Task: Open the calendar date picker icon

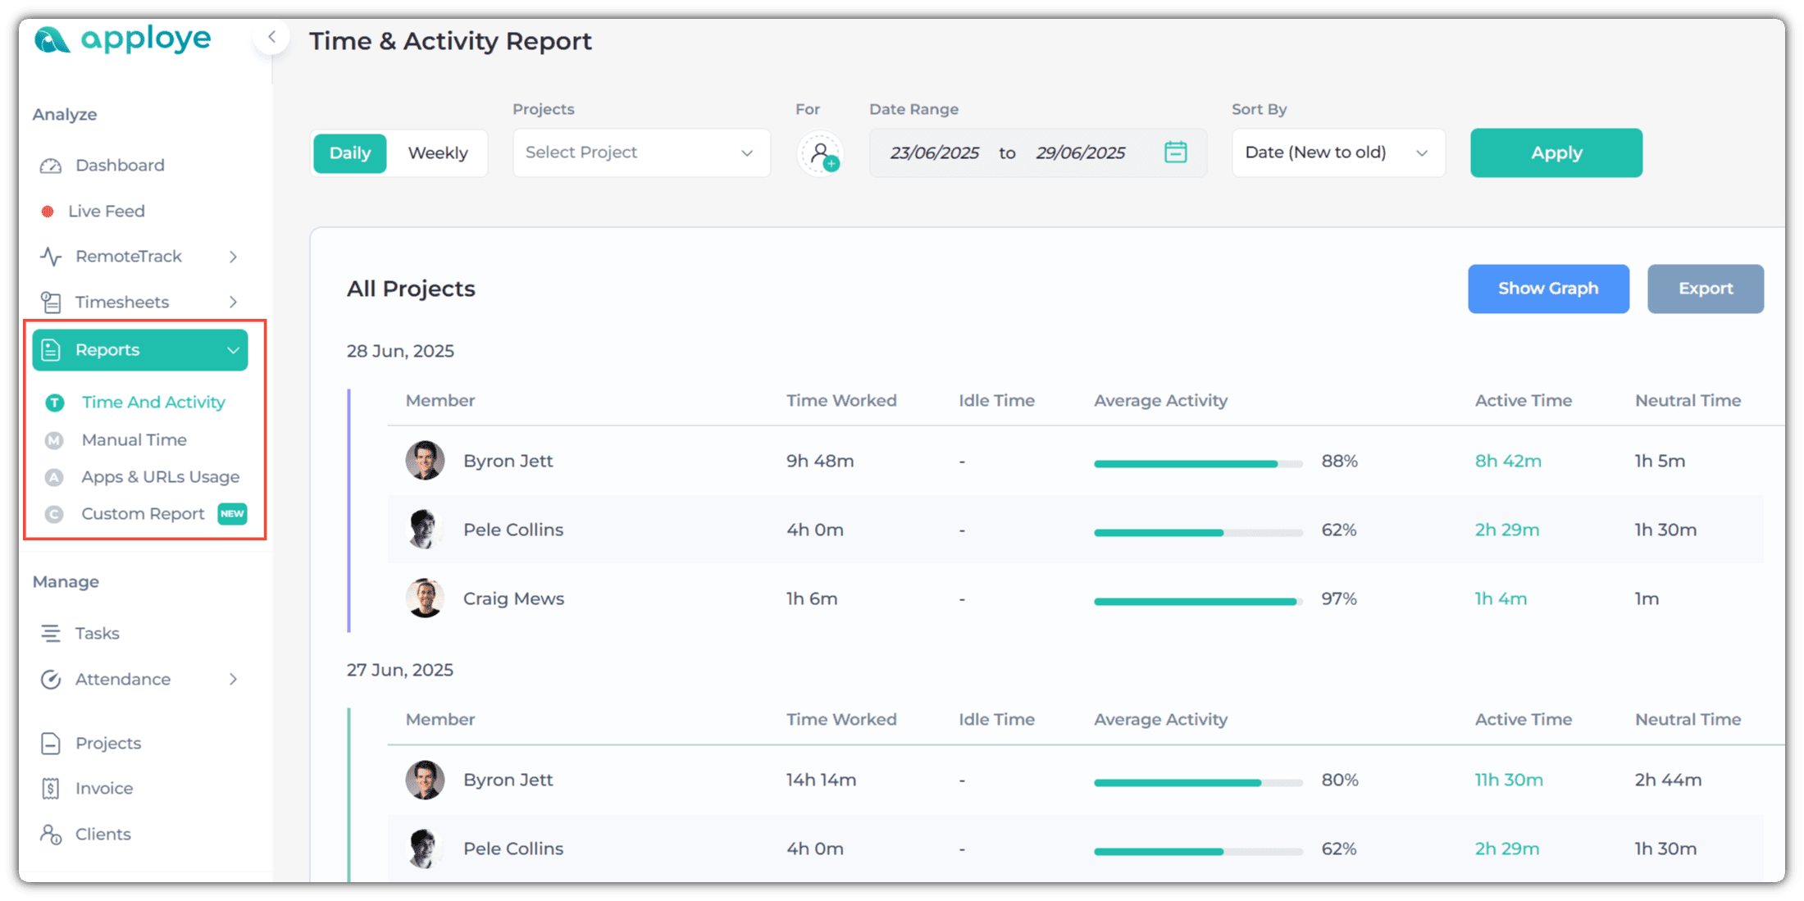Action: [1175, 152]
